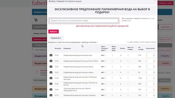The height and width of the screenshot is (98, 175).
Task: Click the Баллы column header
Action: click(122, 48)
